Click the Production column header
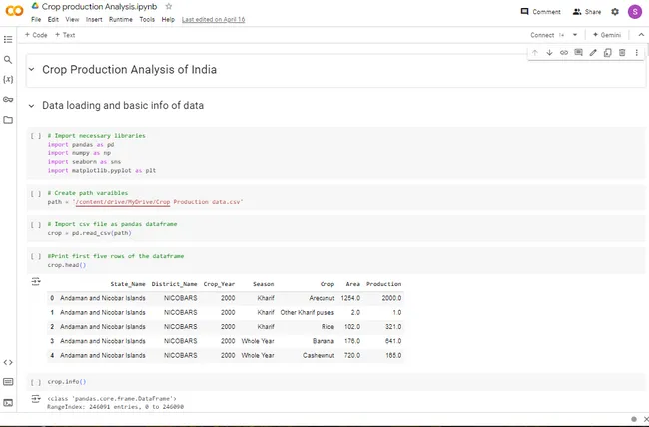The width and height of the screenshot is (649, 427). click(x=384, y=284)
